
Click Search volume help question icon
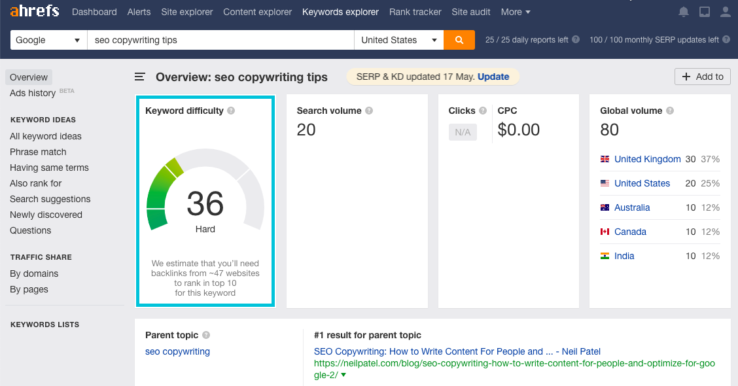[369, 111]
